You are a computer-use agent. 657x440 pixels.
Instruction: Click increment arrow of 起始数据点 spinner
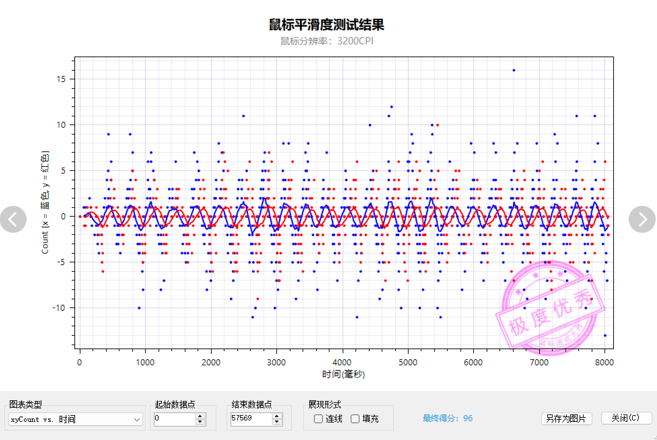[200, 416]
